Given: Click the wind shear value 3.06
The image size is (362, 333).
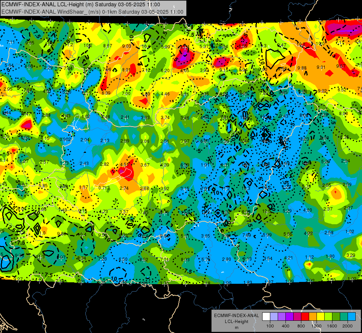Looking at the screenshot, I should tap(145, 141).
